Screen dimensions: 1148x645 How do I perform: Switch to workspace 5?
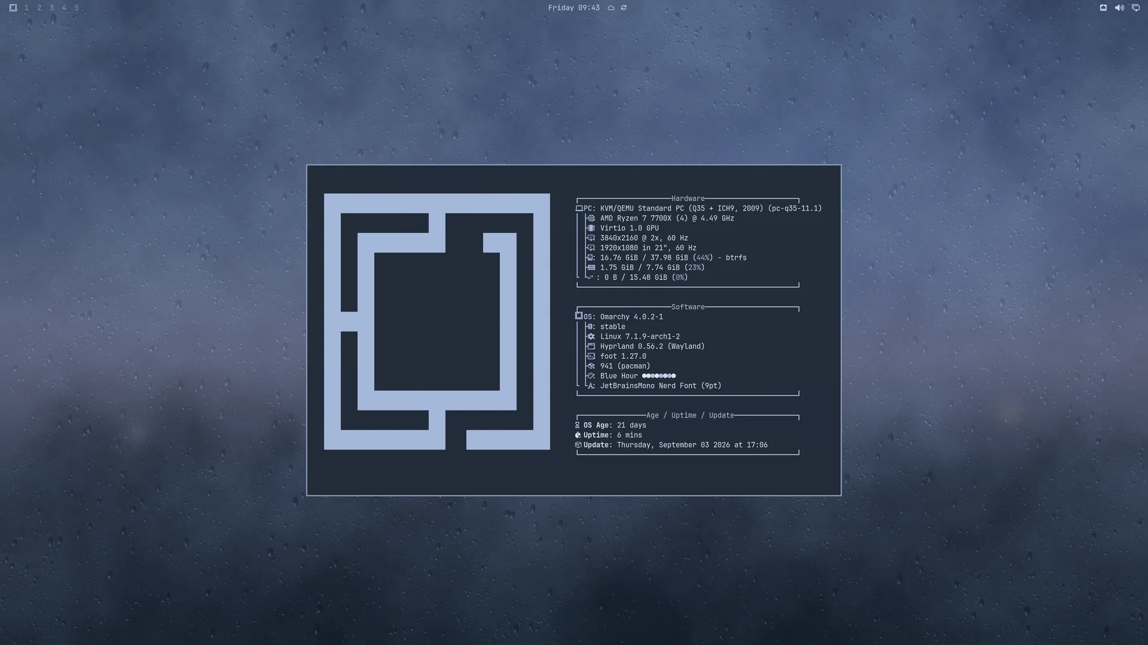pos(77,8)
